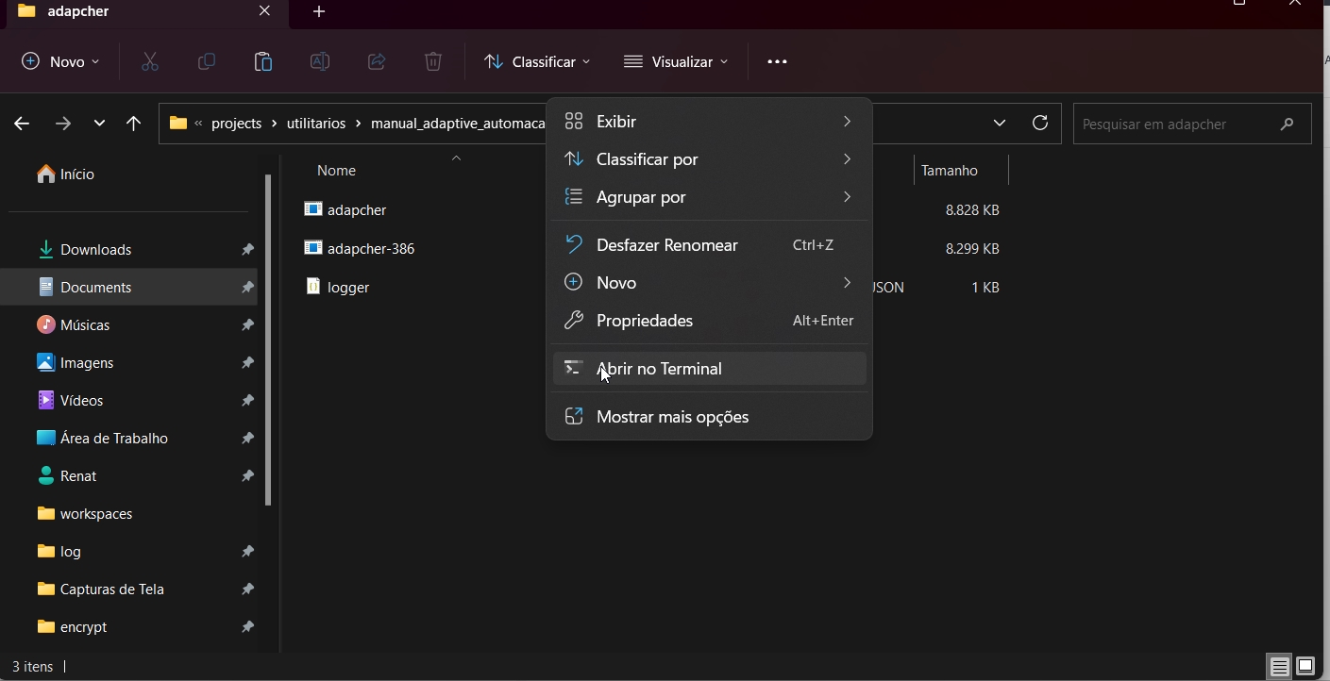Click the Share icon in toolbar
Viewport: 1330px width, 681px height.
tap(377, 62)
